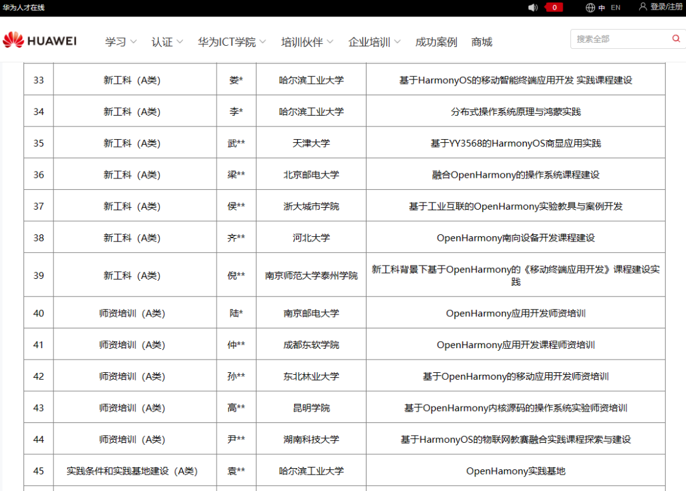
Task: Select OpenHamony实践基地 cell
Action: (x=516, y=471)
